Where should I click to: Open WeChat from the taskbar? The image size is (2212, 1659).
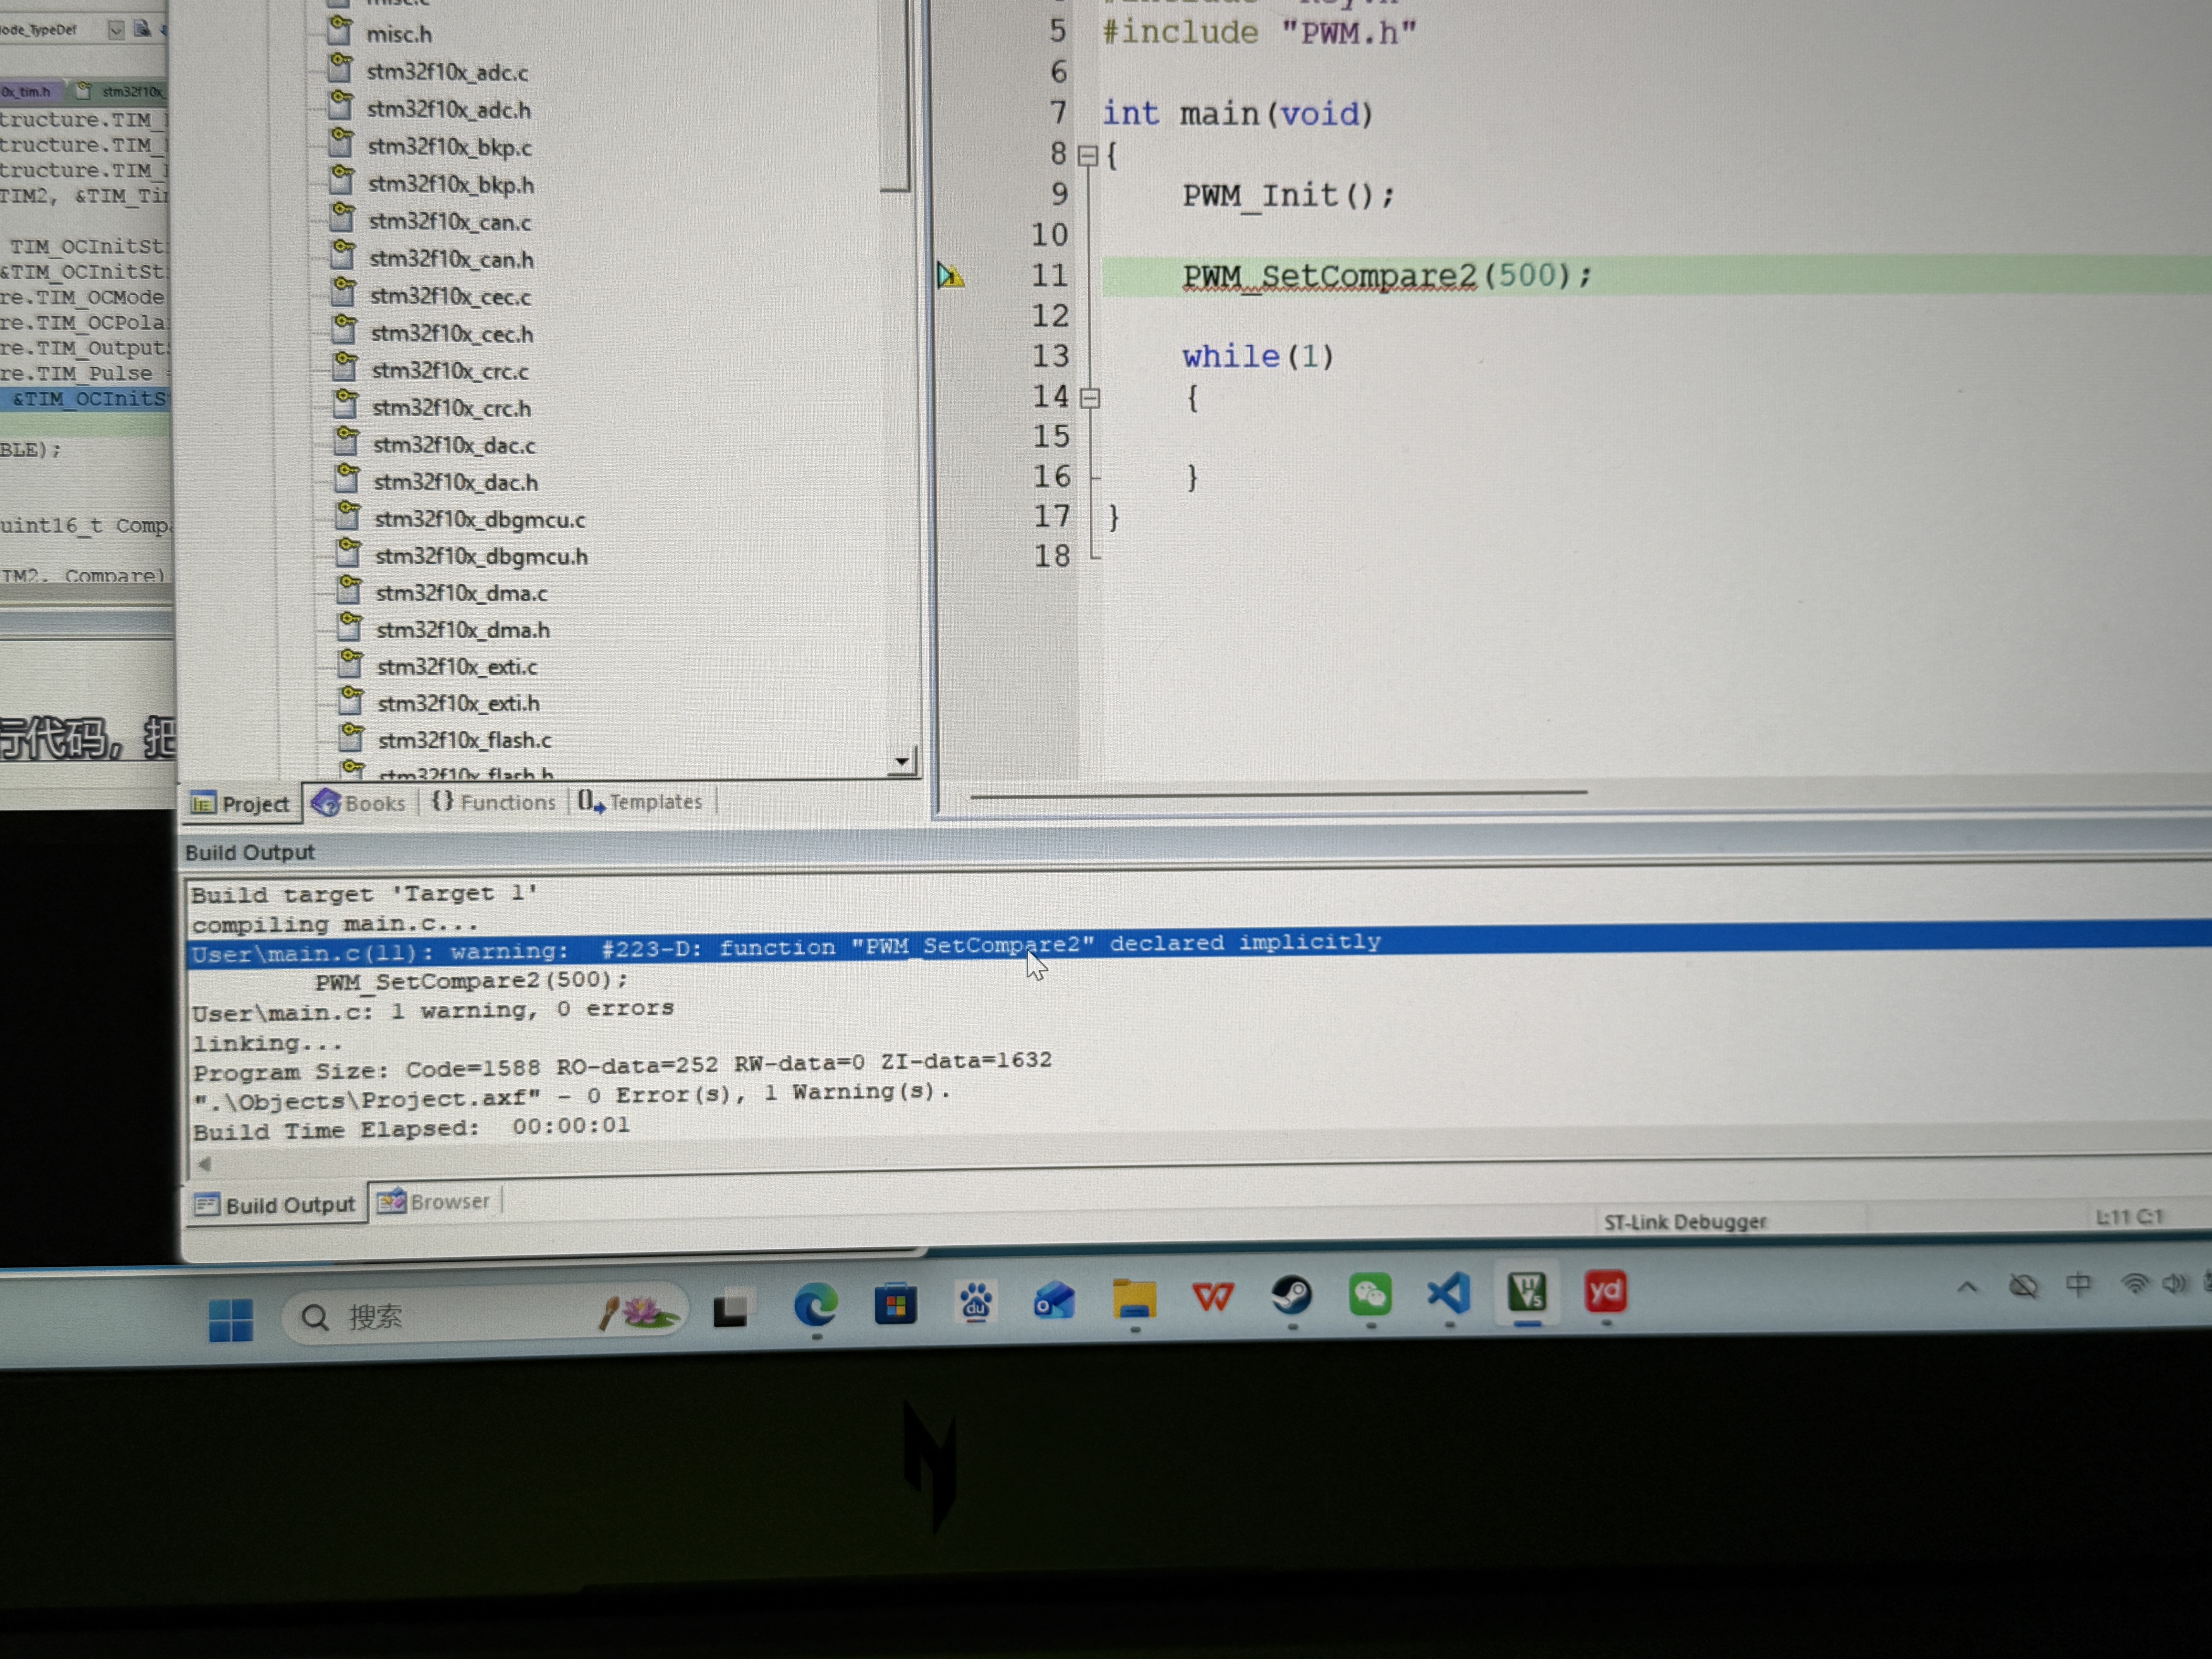tap(1370, 1294)
